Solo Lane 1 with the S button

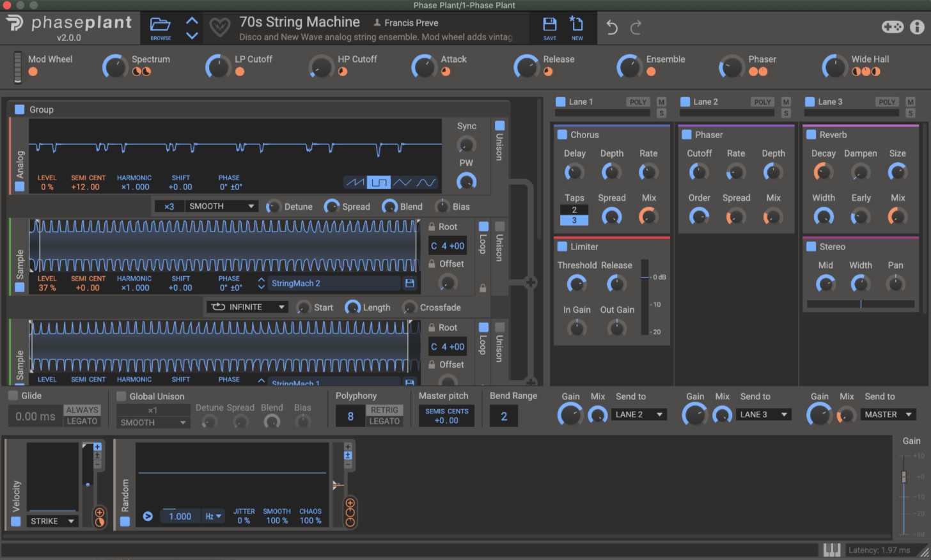[661, 113]
